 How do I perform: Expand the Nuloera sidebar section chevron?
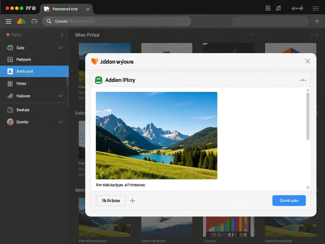tap(60, 96)
